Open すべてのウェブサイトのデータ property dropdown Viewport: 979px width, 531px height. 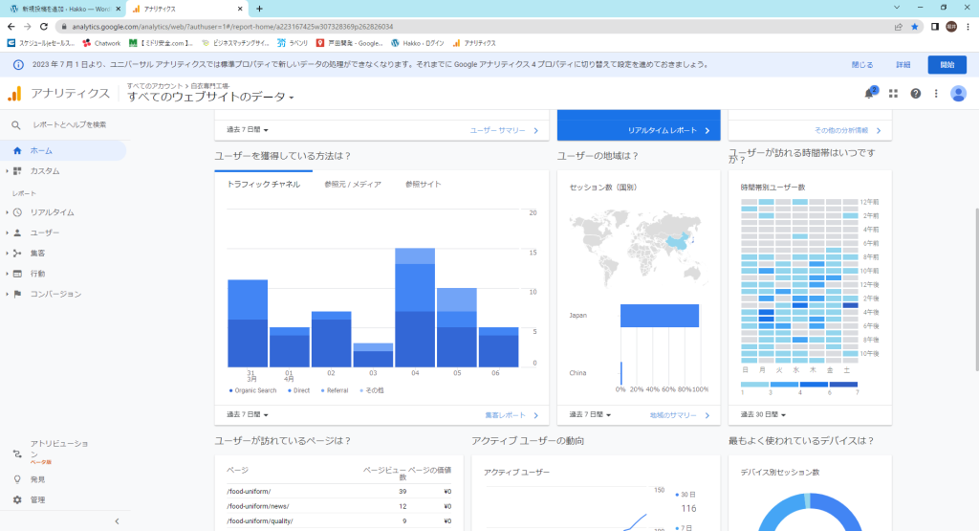pos(210,97)
